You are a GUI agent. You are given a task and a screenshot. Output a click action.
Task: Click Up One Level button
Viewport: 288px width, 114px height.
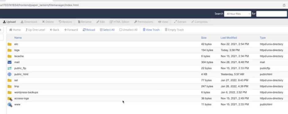tap(35, 30)
